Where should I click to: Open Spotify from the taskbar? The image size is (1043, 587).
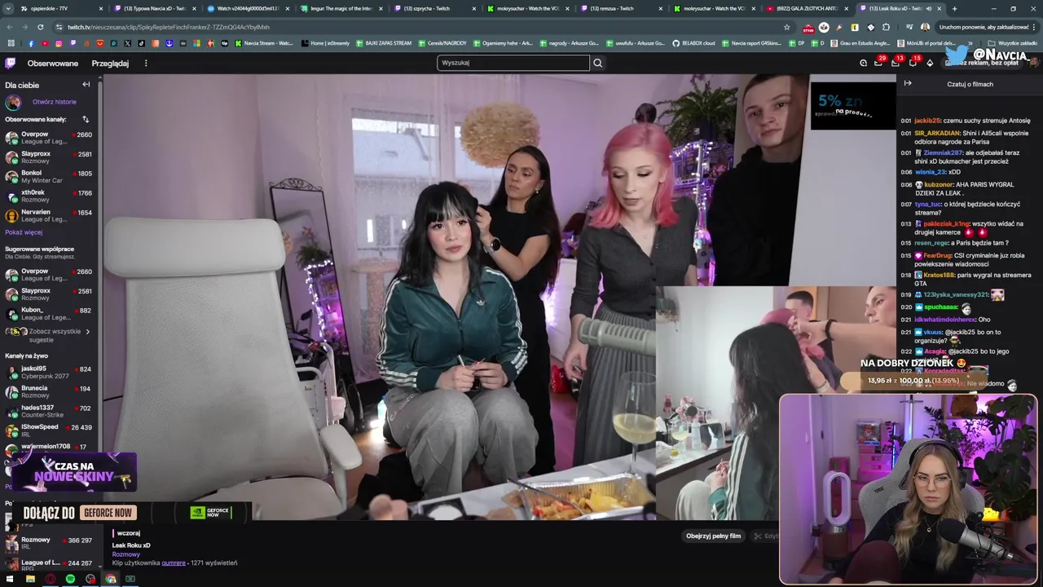70,579
